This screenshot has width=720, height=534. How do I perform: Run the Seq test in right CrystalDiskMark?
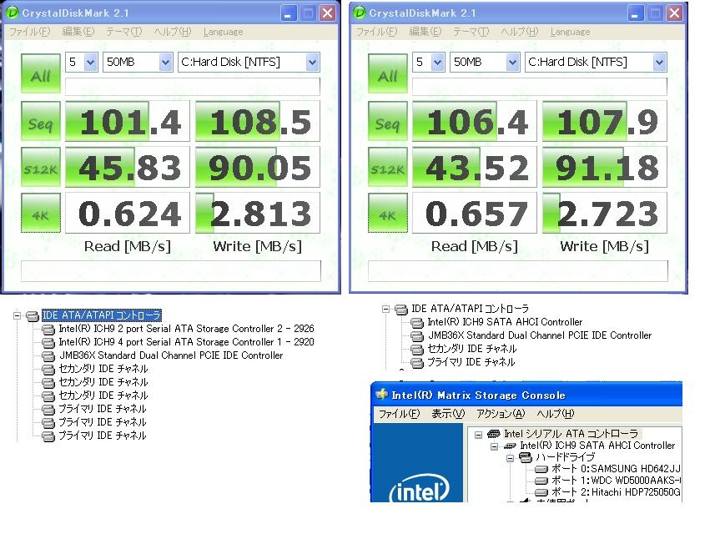[388, 121]
